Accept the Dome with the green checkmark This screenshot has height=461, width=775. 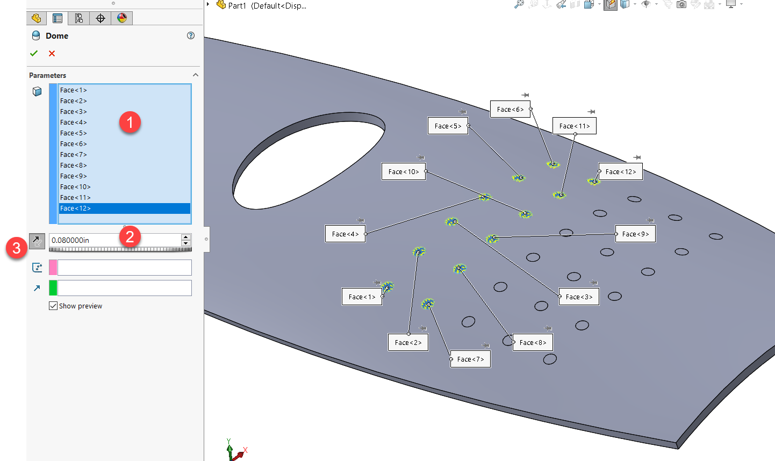click(34, 53)
